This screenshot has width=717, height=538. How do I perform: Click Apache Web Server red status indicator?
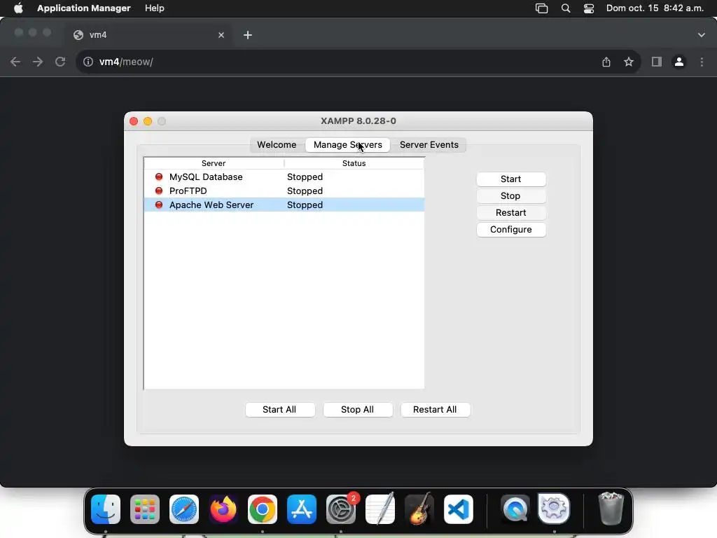pos(159,205)
